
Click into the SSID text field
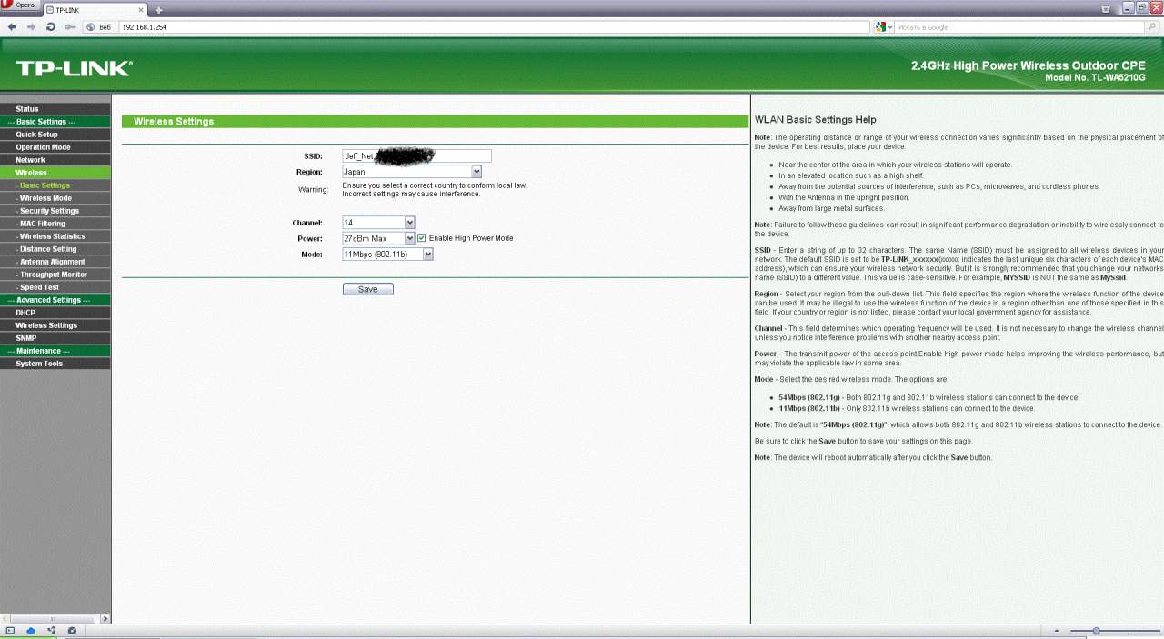pos(416,155)
